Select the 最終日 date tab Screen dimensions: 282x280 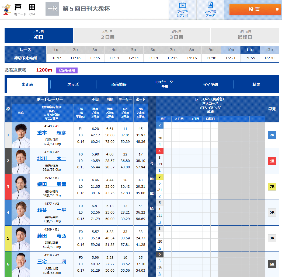click(245, 35)
